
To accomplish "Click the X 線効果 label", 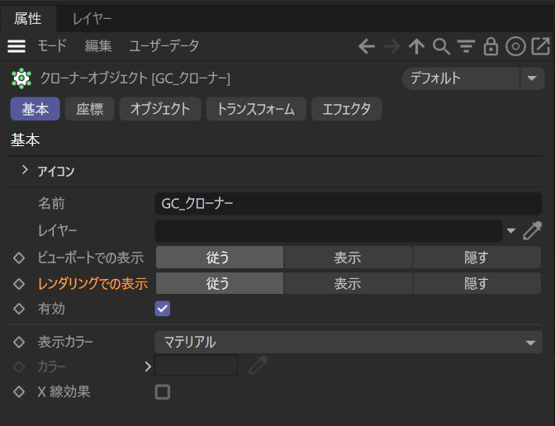I will (64, 391).
